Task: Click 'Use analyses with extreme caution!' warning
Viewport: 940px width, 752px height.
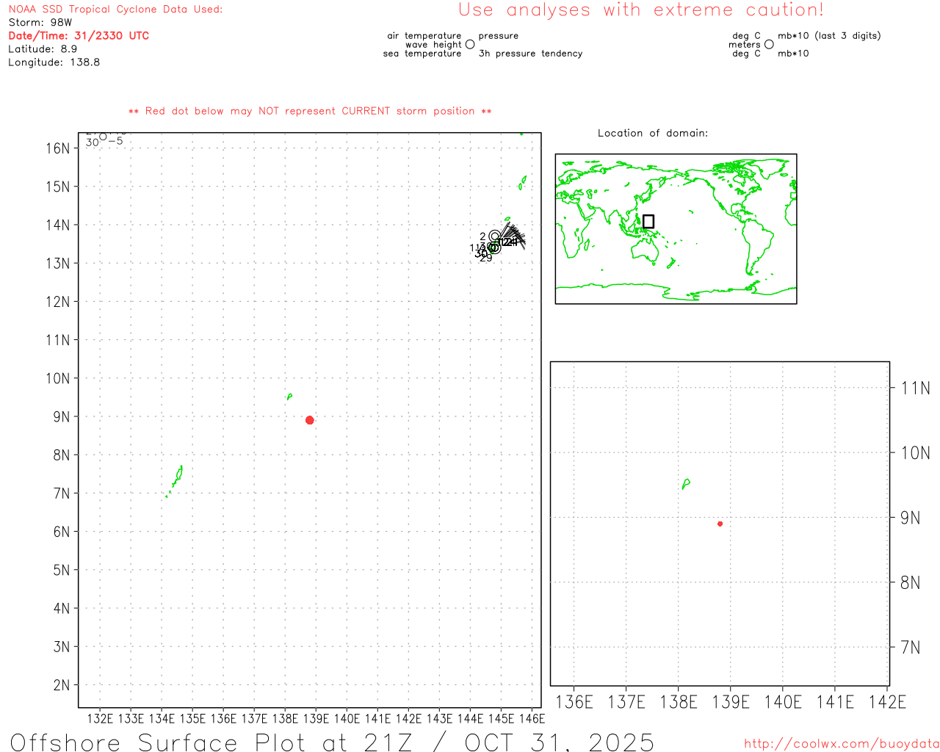Action: (641, 10)
